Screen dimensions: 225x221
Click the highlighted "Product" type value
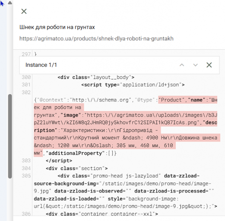click(171, 100)
